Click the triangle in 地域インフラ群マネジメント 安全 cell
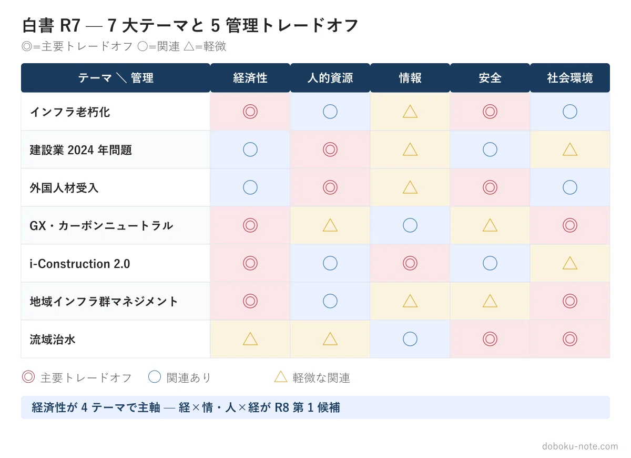Viewport: 631px width, 458px height. [x=490, y=301]
